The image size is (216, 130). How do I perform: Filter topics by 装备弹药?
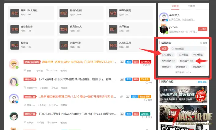coord(198,67)
